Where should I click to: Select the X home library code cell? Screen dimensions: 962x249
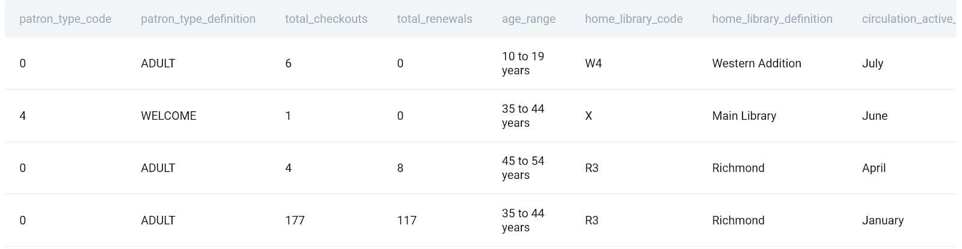588,116
